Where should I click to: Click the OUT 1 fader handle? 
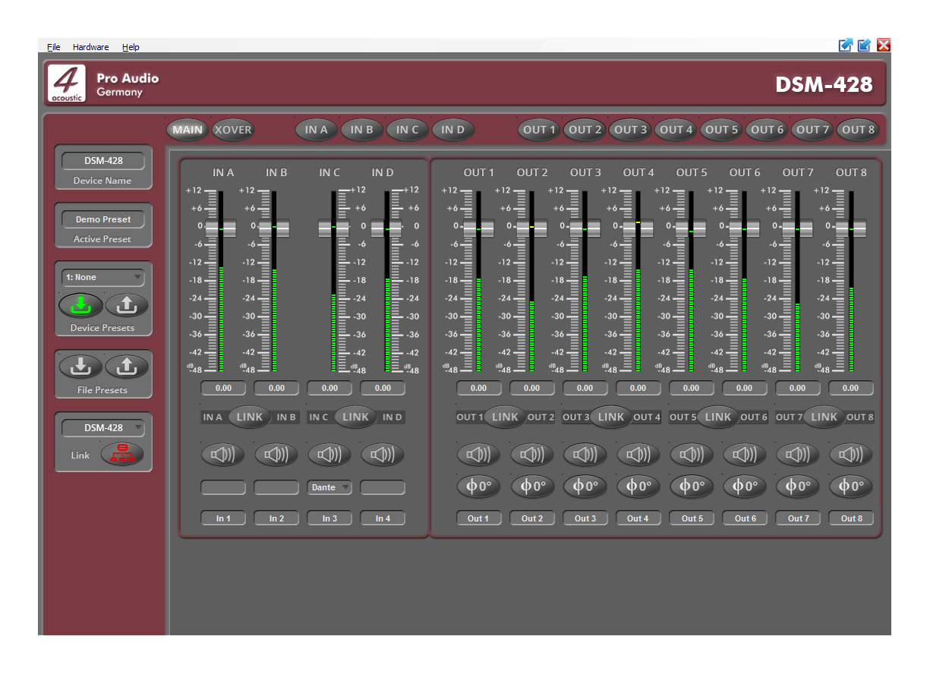coord(479,228)
